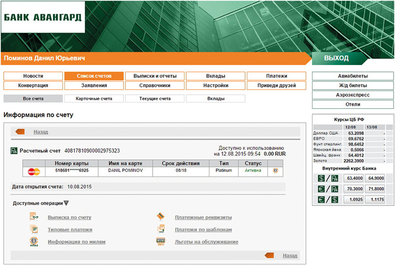Click the info icon in card row
Screen dimensions: 395x266
coord(276,170)
